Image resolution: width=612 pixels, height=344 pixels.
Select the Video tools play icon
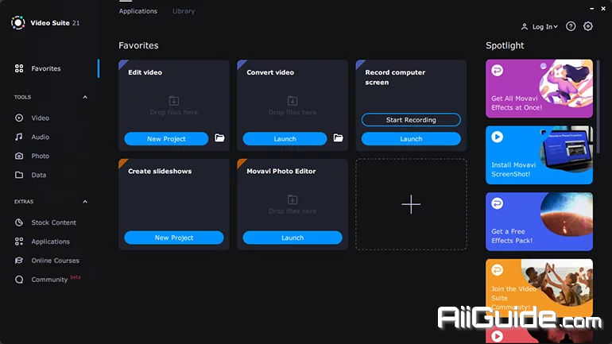point(19,118)
